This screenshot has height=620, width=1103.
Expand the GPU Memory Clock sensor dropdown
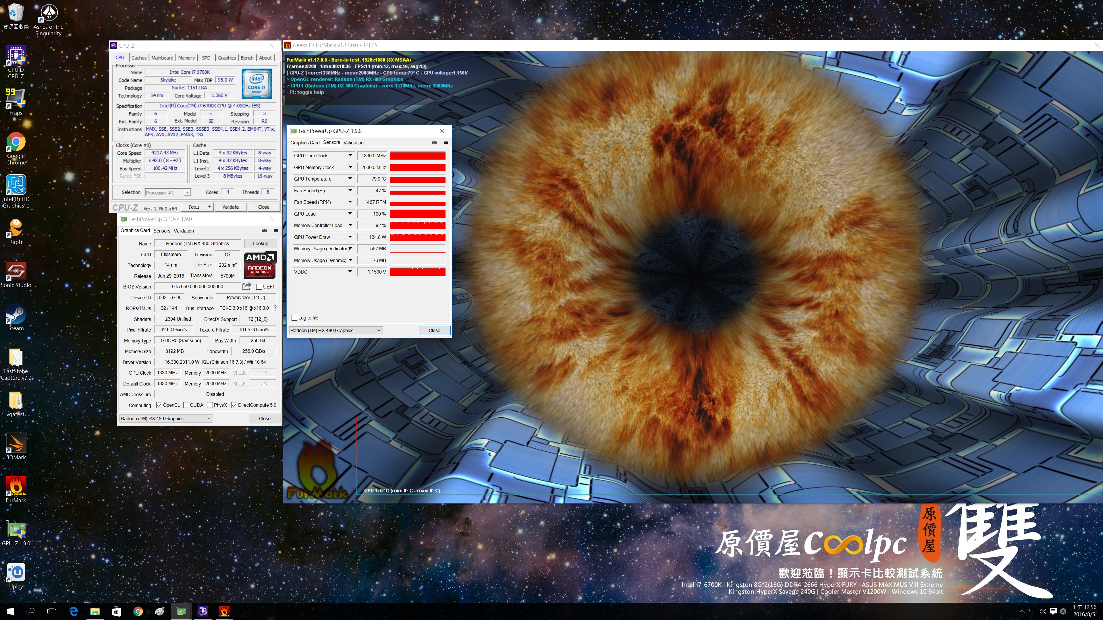tap(350, 167)
